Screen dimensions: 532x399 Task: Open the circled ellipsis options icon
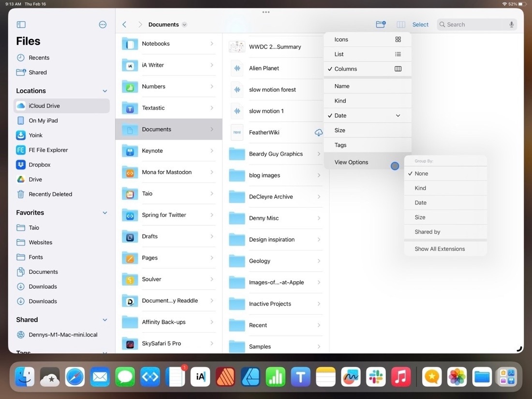(103, 24)
